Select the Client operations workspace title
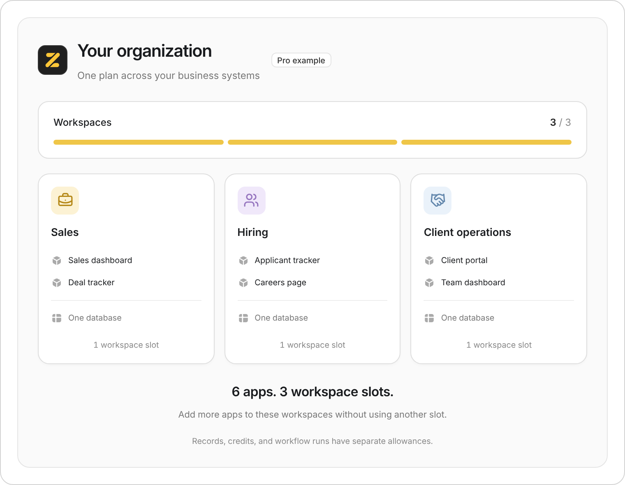The image size is (625, 485). (468, 233)
